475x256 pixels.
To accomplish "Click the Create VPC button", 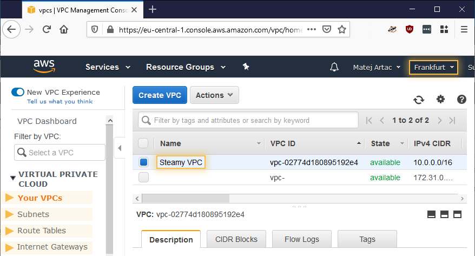I will pos(160,95).
